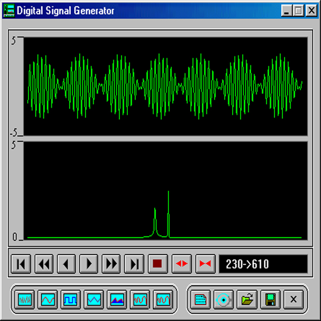Screen dimensions: 321x321
Task: Click the 230->610 range display
Action: (x=263, y=264)
